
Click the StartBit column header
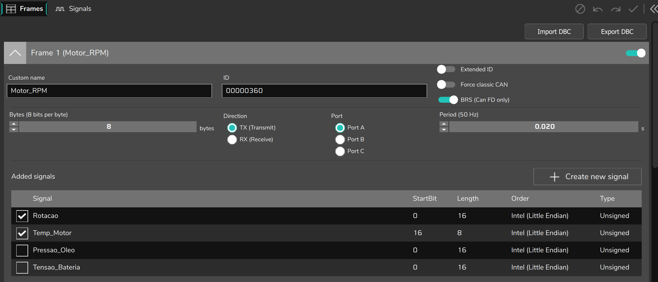(x=425, y=198)
